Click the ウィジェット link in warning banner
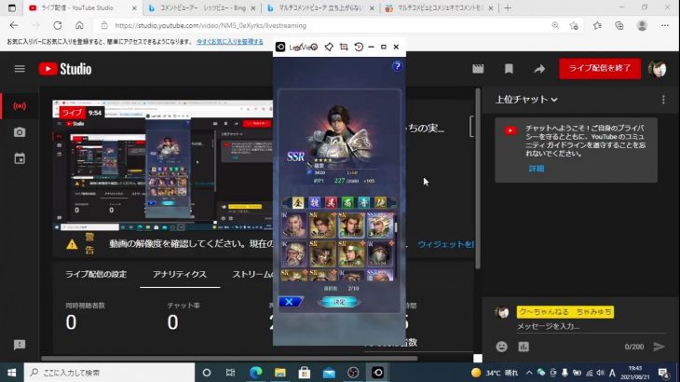The height and width of the screenshot is (382, 680). pyautogui.click(x=445, y=244)
